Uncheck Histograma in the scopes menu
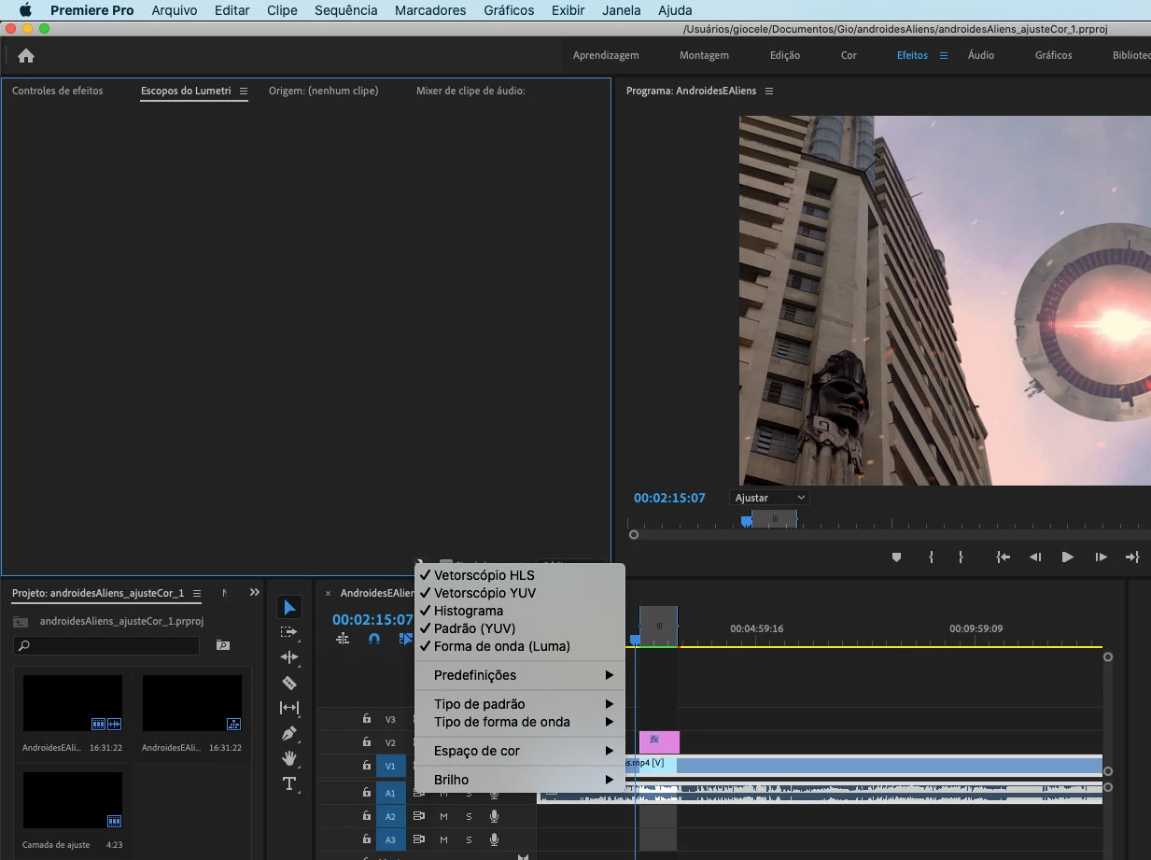Screen dimensions: 1151x860 468,611
